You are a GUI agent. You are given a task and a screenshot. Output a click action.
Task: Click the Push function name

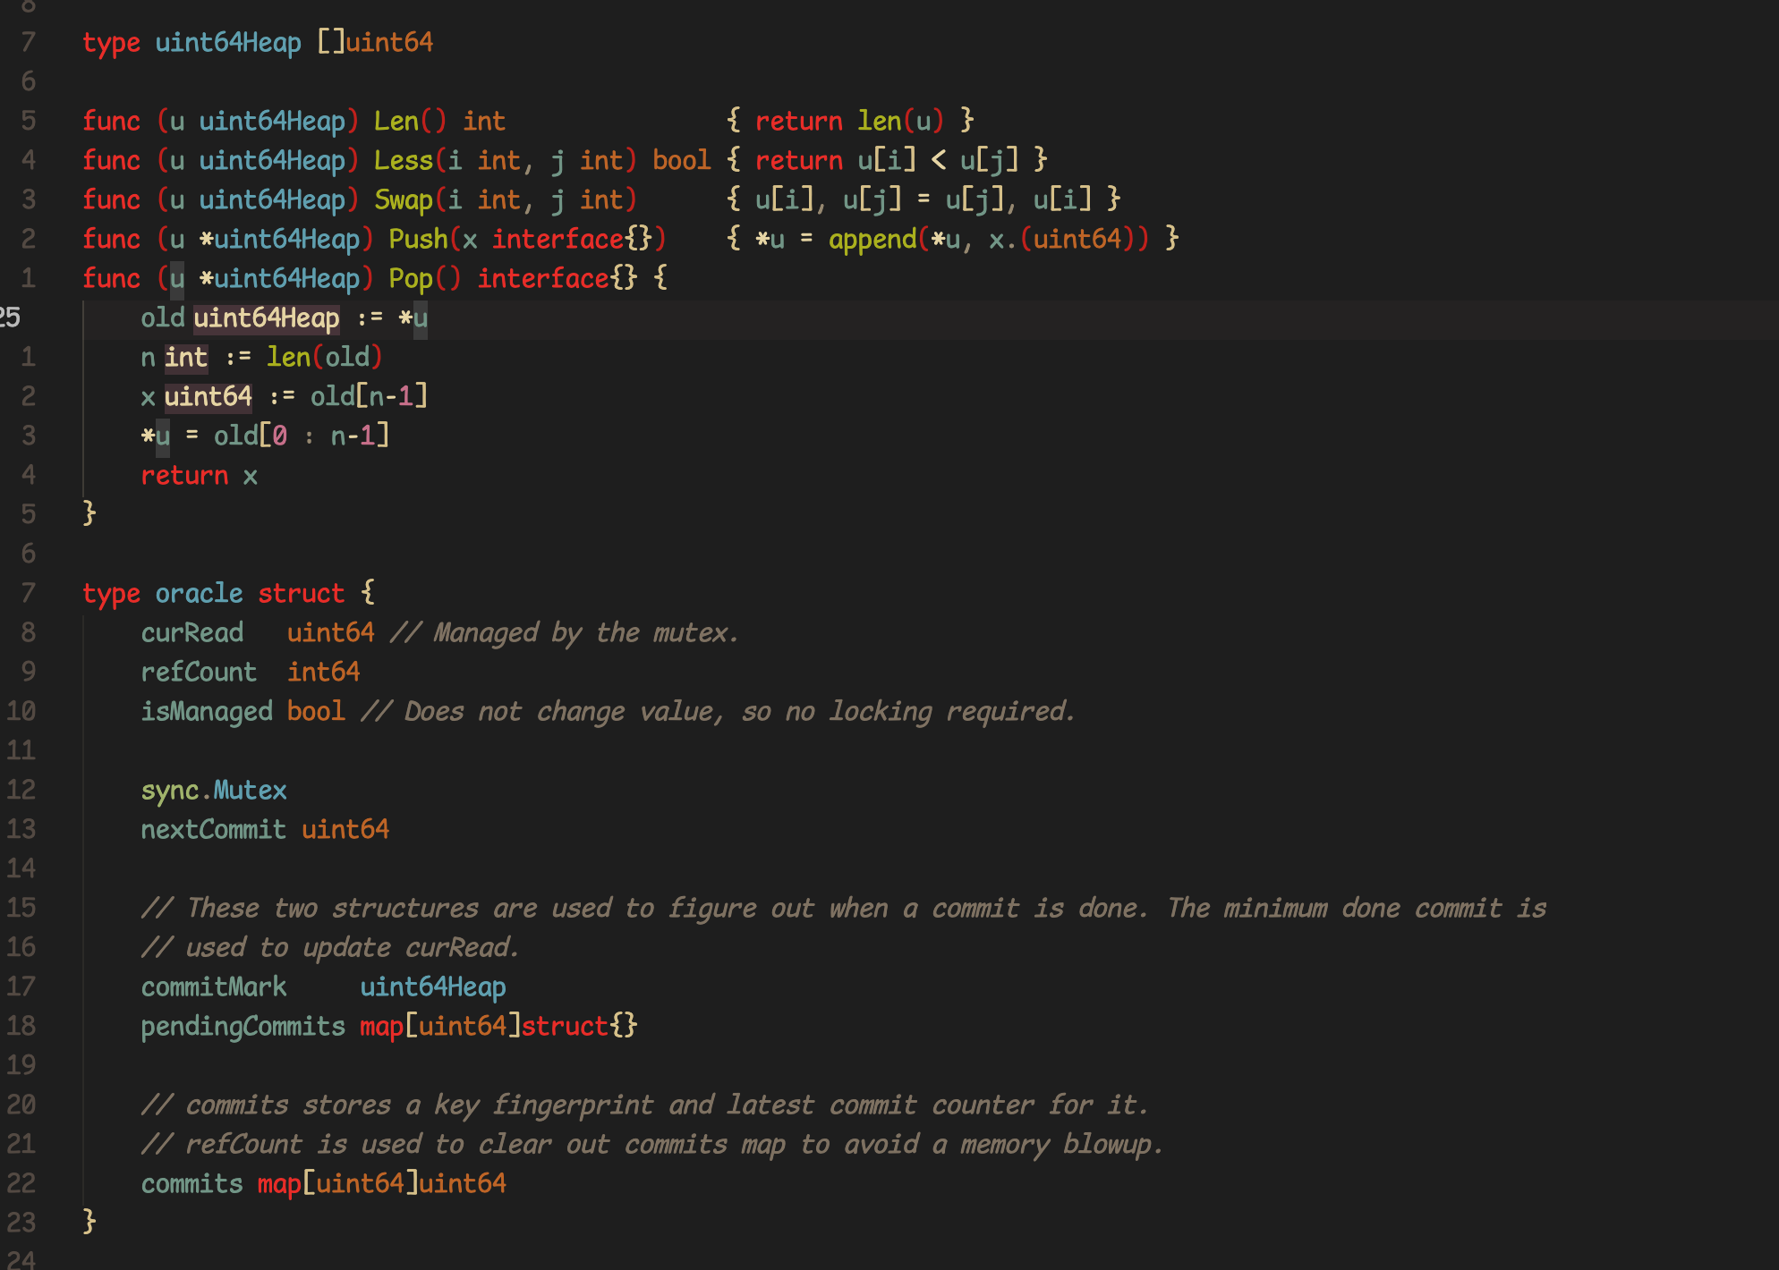click(x=418, y=240)
